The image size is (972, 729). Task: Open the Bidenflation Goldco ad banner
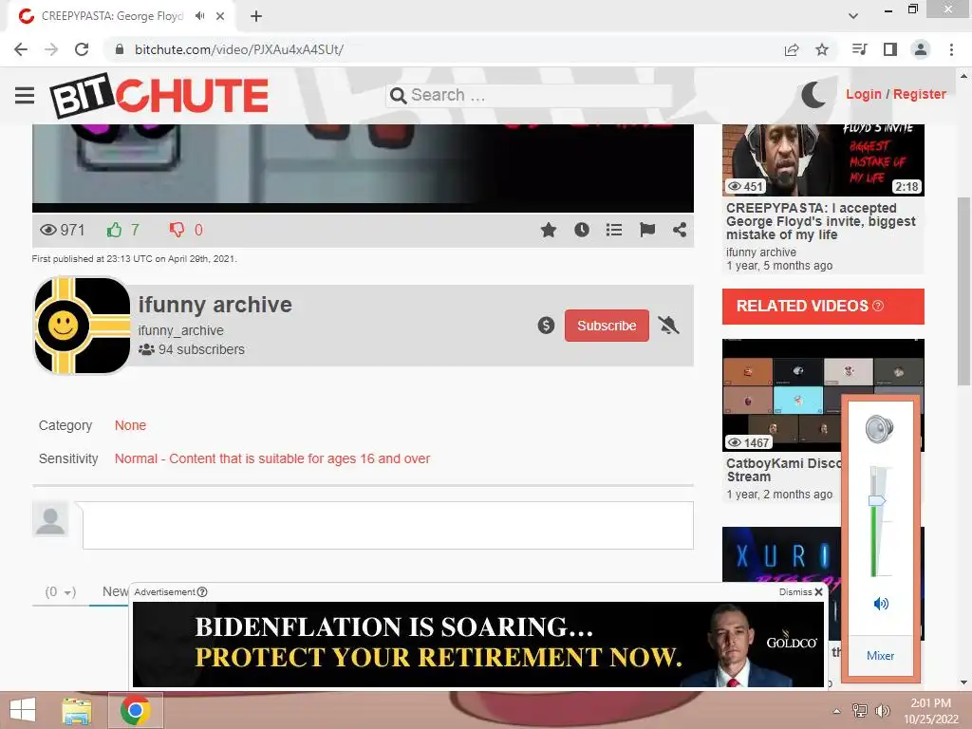click(x=478, y=645)
